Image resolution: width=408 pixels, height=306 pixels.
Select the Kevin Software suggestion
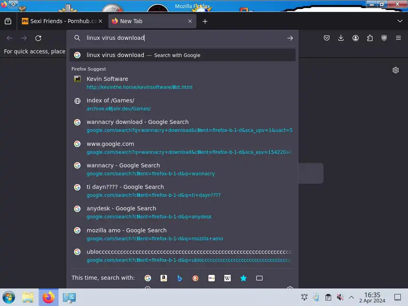182,83
